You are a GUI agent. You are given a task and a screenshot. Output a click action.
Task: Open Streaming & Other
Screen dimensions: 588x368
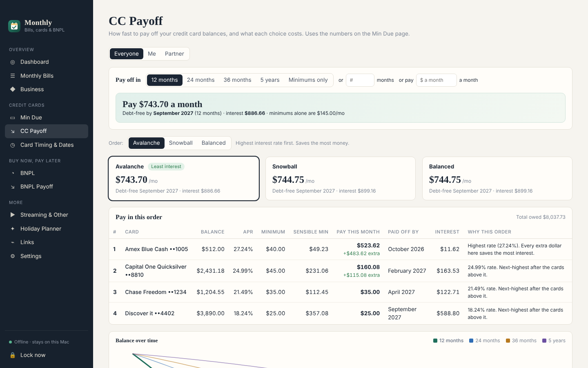(47, 215)
